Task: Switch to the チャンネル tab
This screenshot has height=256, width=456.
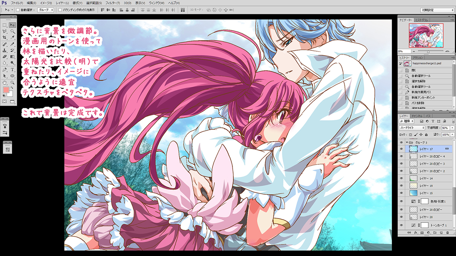Action: pyautogui.click(x=416, y=115)
